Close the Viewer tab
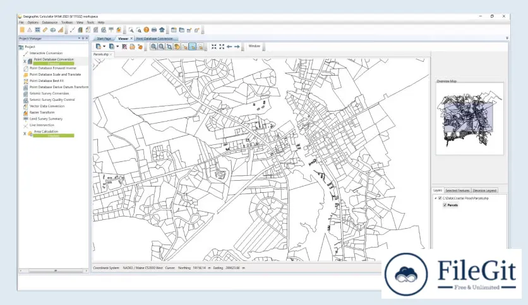The height and width of the screenshot is (305, 528). point(131,38)
